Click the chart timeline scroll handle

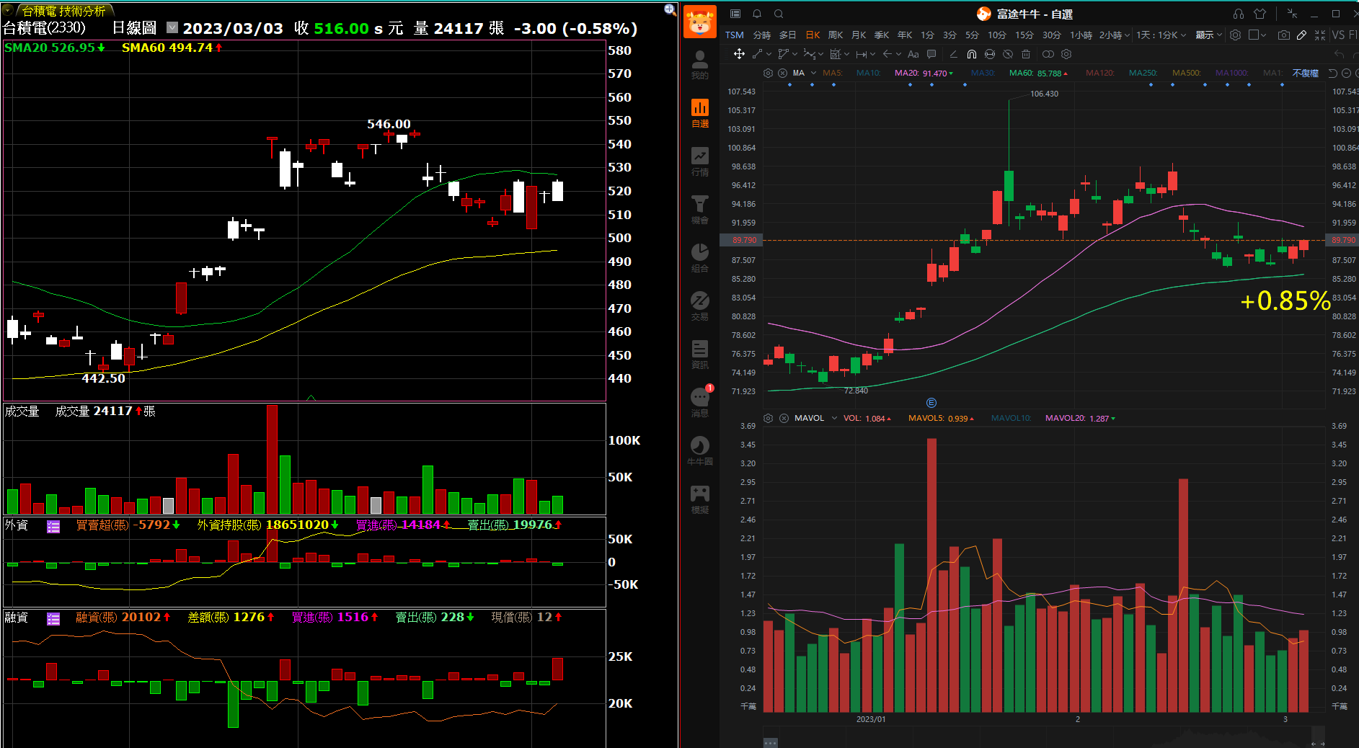(x=770, y=742)
